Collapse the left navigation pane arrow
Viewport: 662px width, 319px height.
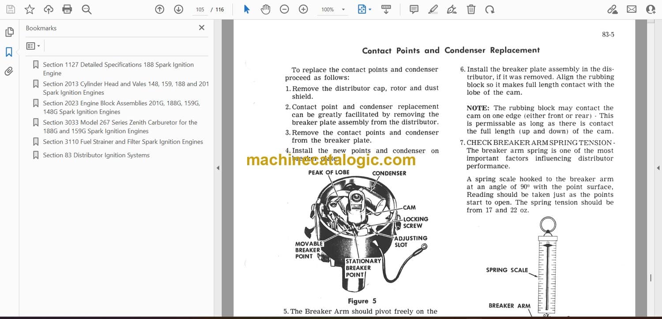click(217, 168)
